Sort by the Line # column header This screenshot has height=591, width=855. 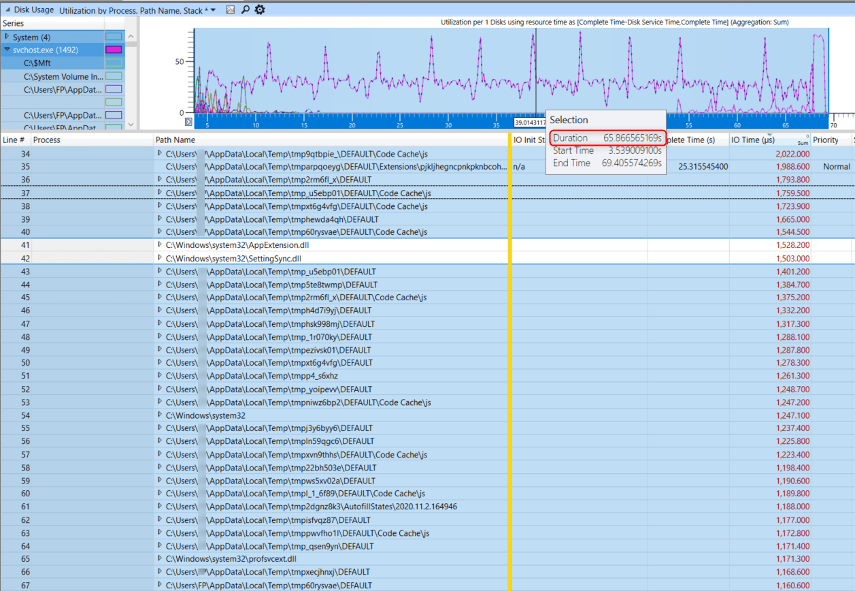point(14,140)
